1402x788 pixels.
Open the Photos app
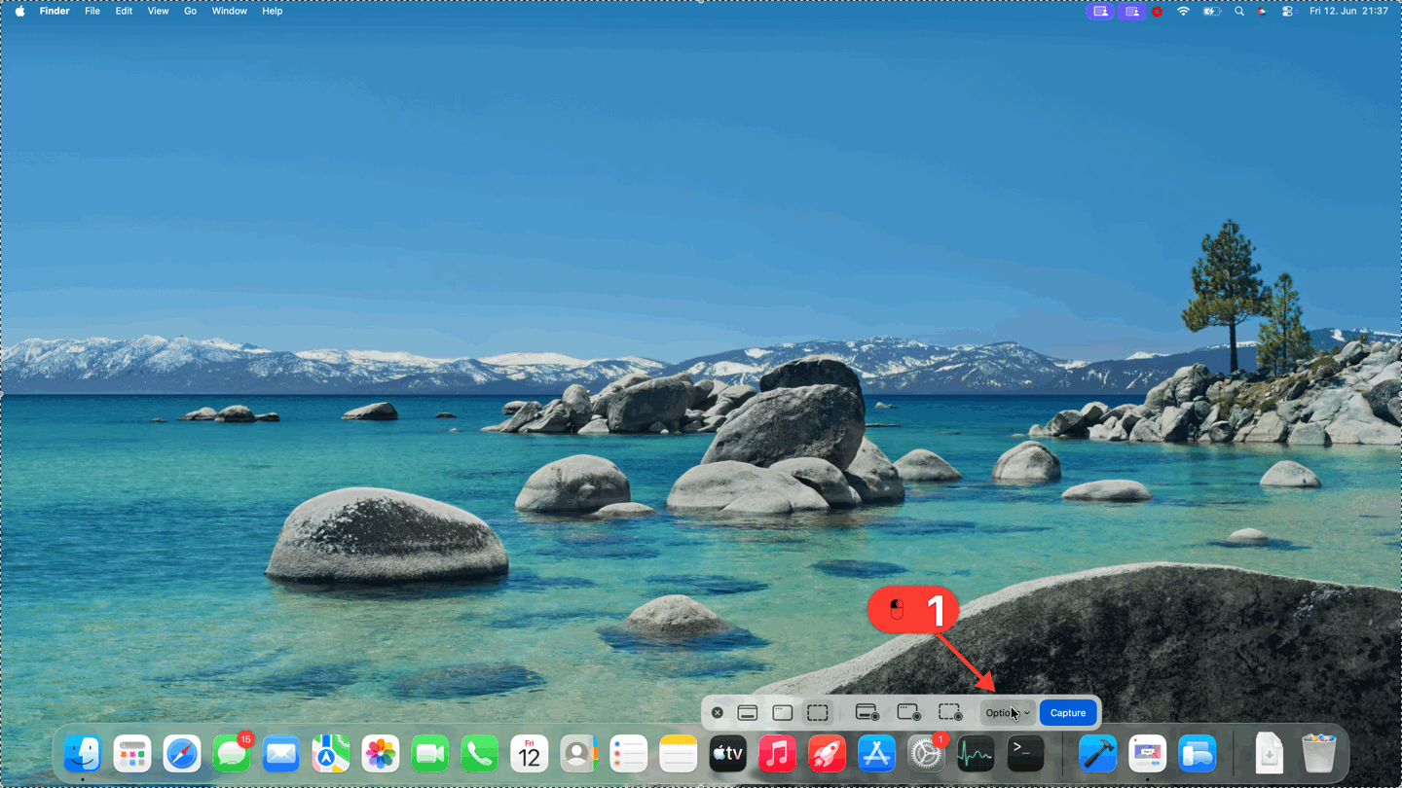click(381, 754)
